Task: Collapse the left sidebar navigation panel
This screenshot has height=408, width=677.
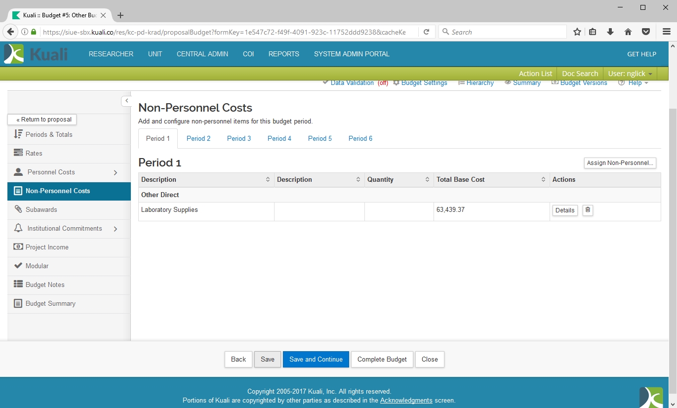Action: [x=126, y=101]
